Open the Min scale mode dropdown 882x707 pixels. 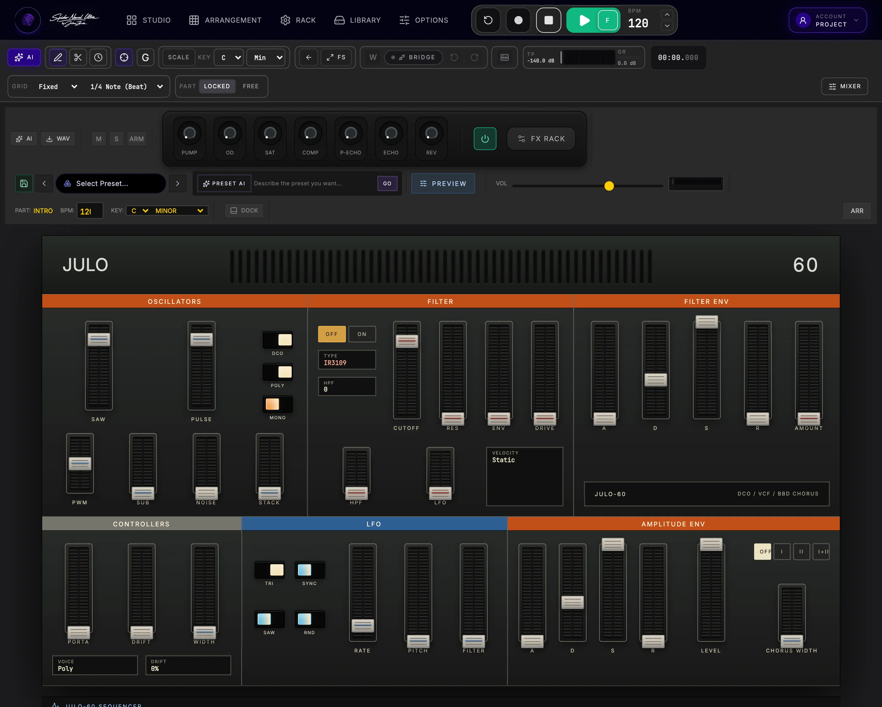(x=266, y=57)
